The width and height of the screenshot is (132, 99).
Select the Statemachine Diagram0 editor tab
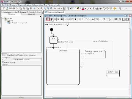[54, 12]
